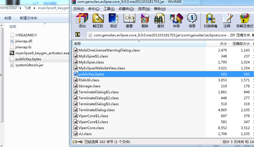This screenshot has width=254, height=147.
Task: Sort Explorer list by Name (名称) header
Action: click(x=13, y=26)
